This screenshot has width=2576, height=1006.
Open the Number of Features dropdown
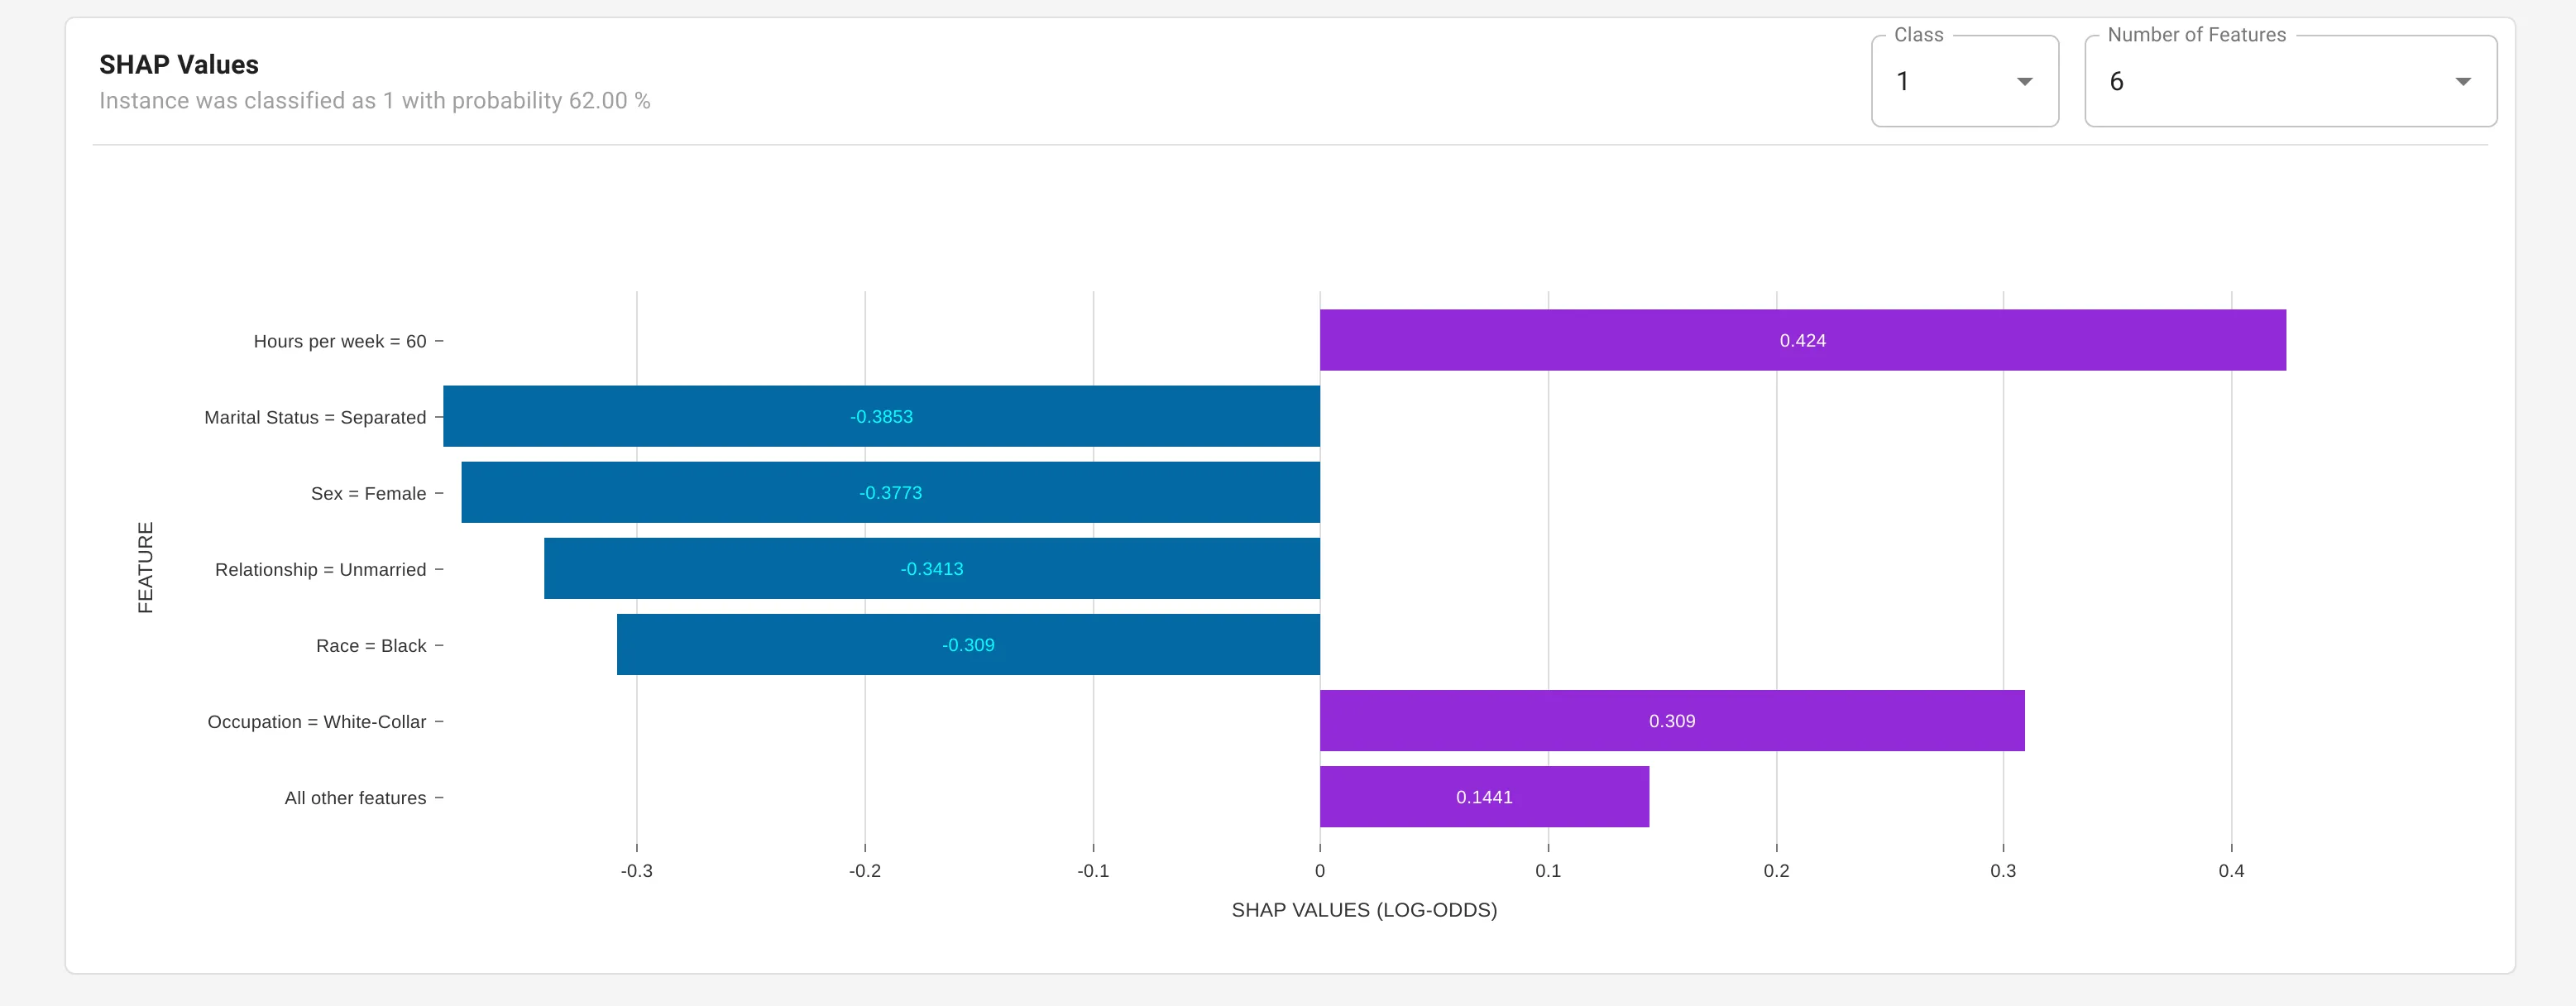tap(2290, 81)
